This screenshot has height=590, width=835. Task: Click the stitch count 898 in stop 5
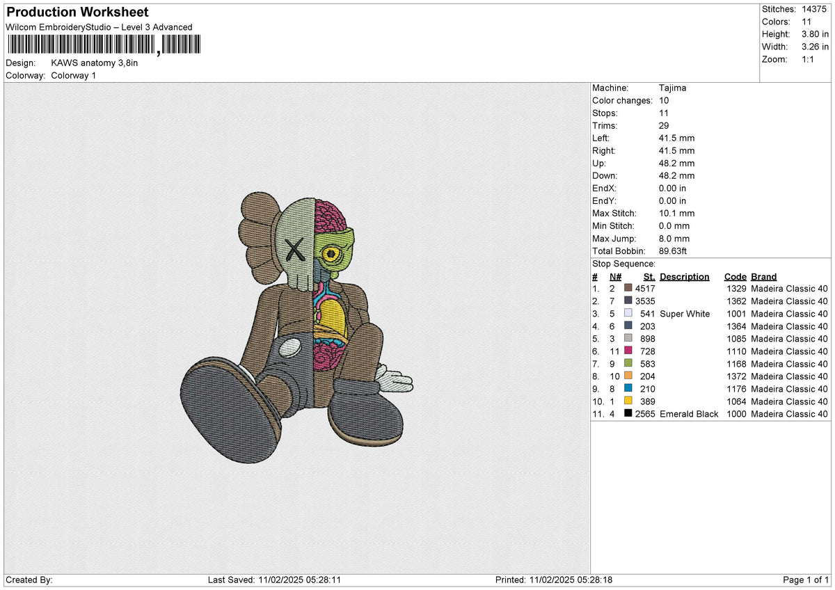[648, 339]
